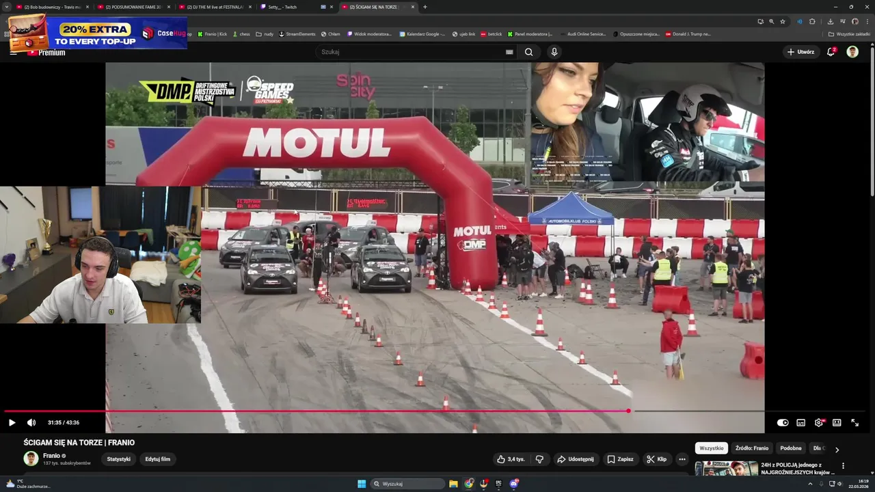The image size is (875, 492).
Task: Click the taskbar Wyszukaj search box
Action: 408,484
